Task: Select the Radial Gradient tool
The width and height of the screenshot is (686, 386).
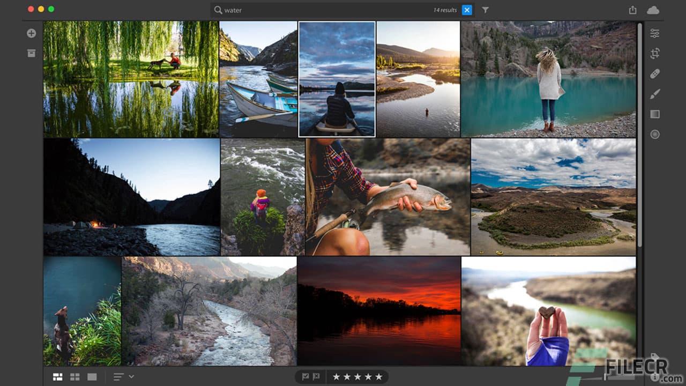Action: pyautogui.click(x=654, y=134)
